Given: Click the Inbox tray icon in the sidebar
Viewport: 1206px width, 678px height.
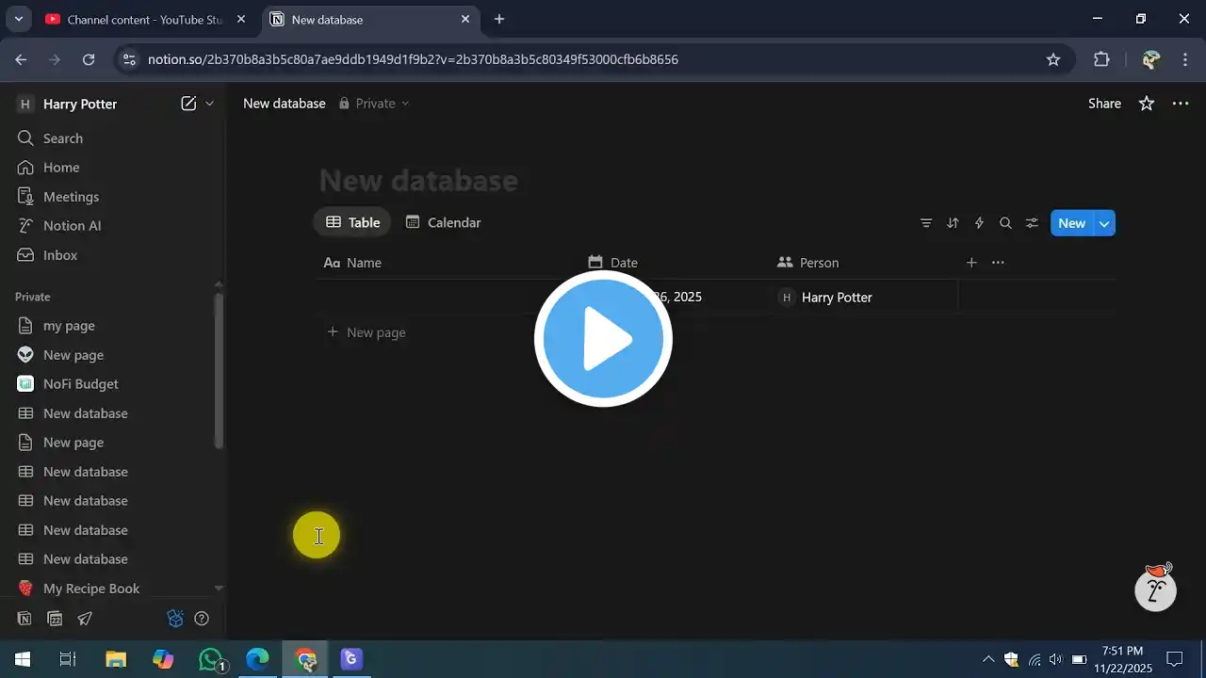Looking at the screenshot, I should coord(25,255).
